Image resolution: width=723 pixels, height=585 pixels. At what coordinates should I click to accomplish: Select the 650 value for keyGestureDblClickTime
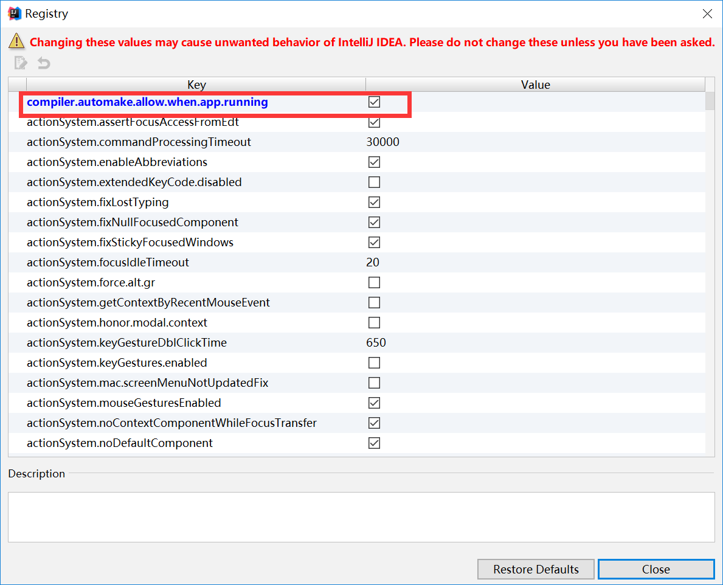(x=376, y=342)
